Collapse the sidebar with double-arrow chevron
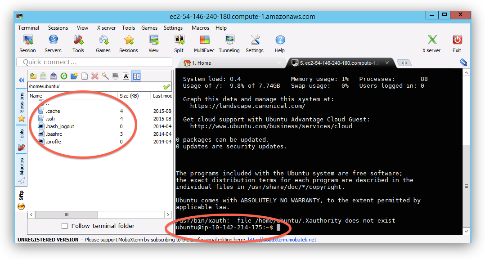Image resolution: width=485 pixels, height=259 pixels. [x=21, y=80]
